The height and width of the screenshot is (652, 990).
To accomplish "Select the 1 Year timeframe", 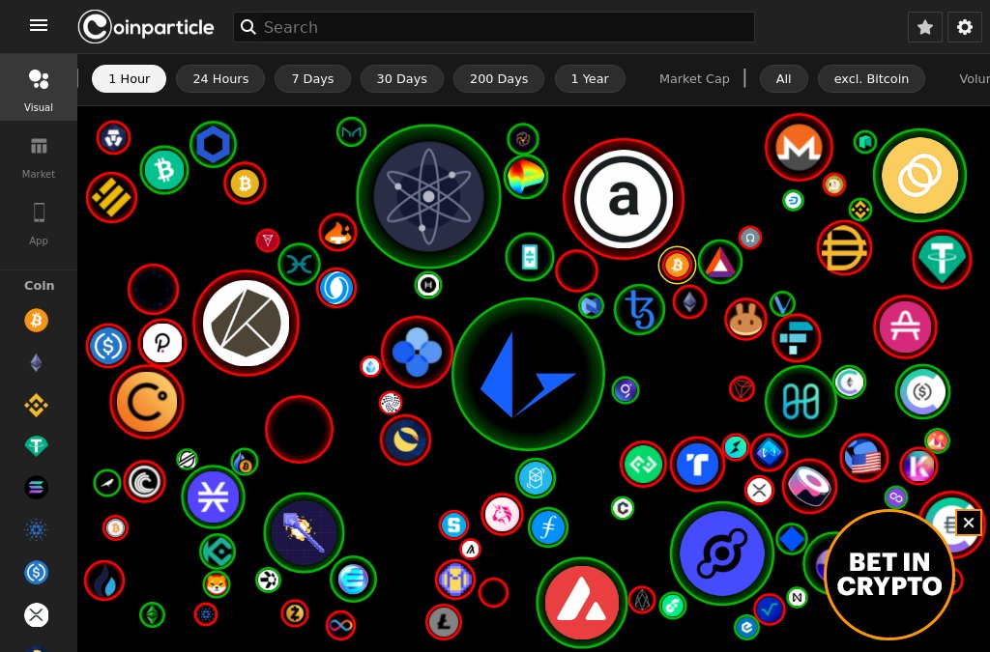I will point(590,79).
